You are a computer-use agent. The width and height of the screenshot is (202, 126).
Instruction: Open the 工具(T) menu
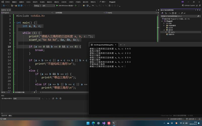71,2
